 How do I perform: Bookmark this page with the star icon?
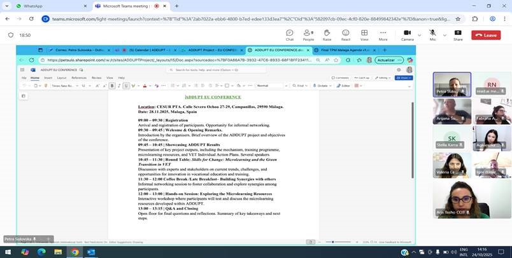tap(458, 18)
